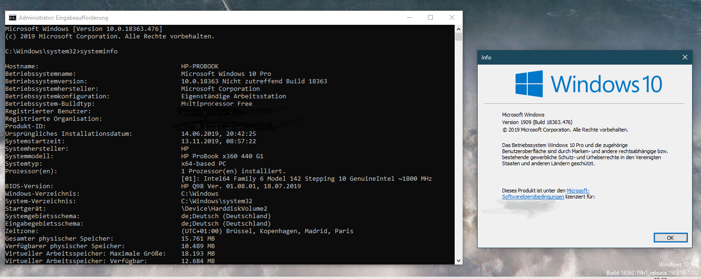Click the available memory value "10.489 MB"
This screenshot has height=279, width=701.
point(198,246)
